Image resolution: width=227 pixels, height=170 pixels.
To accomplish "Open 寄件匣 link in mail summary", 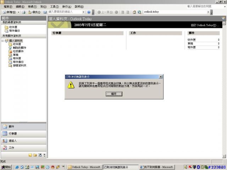I will point(192,47).
